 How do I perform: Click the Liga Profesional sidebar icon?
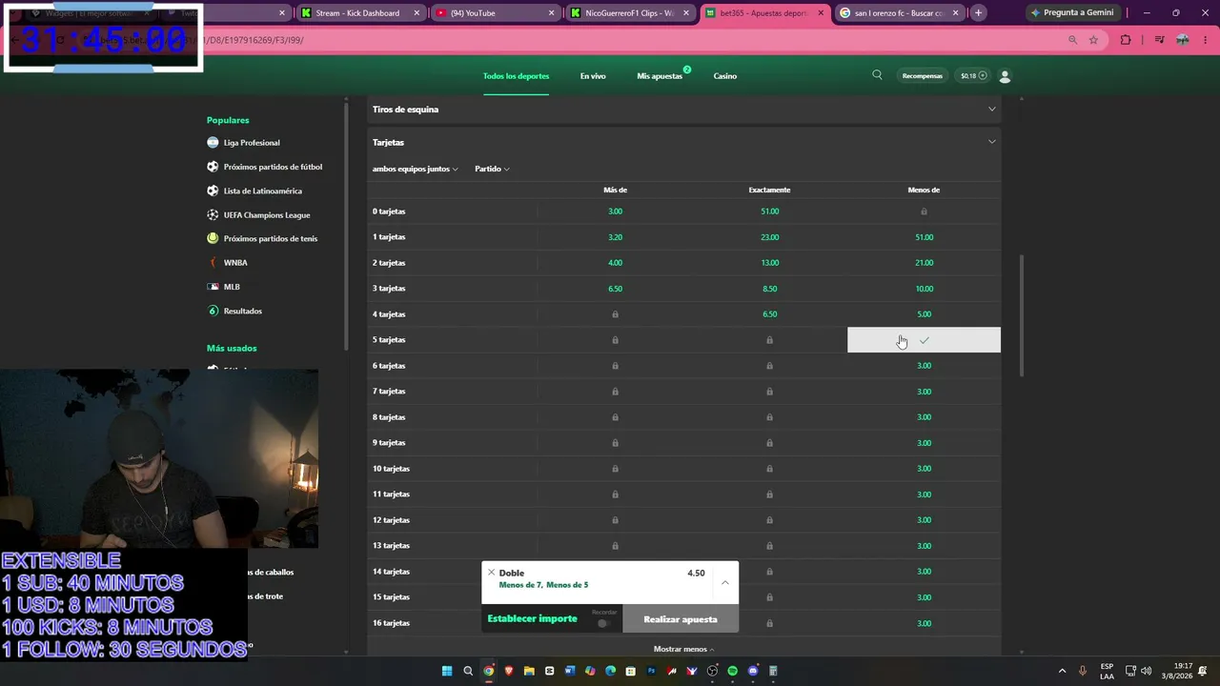pyautogui.click(x=213, y=143)
